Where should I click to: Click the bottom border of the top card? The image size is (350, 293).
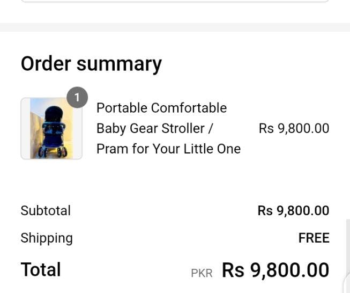tap(175, 2)
